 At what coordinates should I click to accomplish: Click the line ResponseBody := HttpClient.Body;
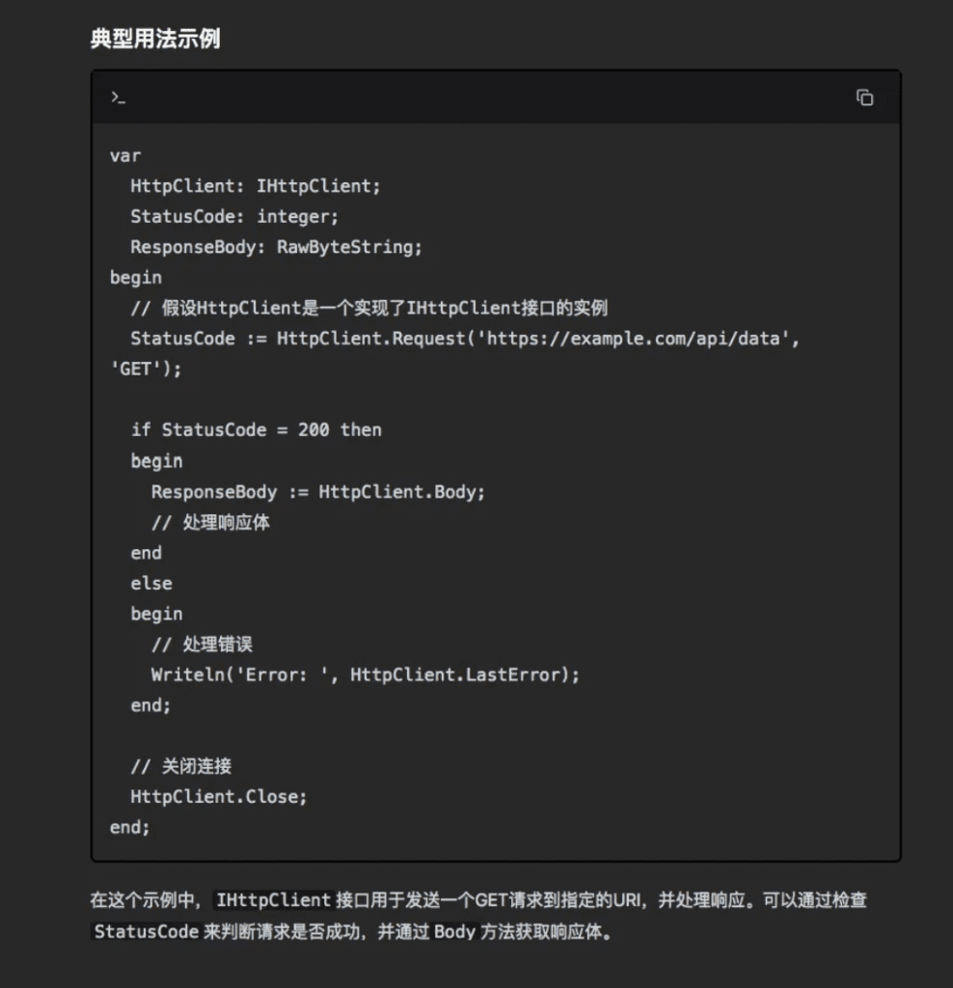click(x=318, y=491)
